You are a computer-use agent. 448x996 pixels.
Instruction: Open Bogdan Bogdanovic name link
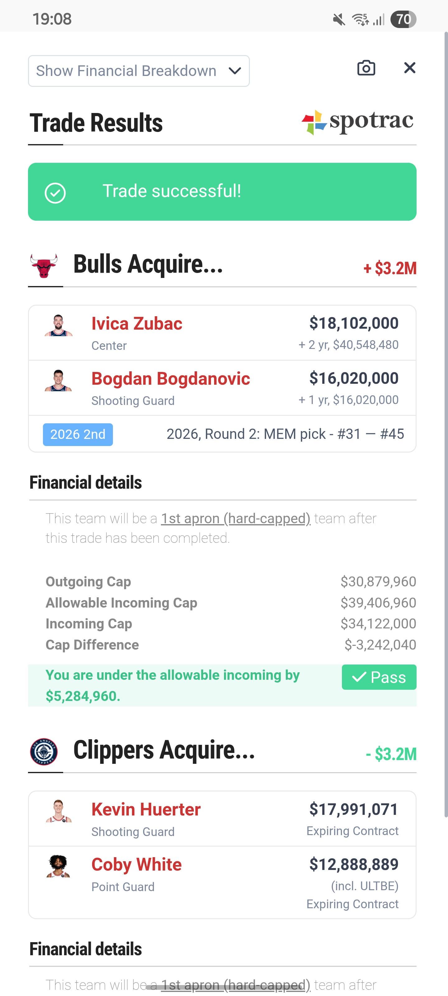pos(170,378)
